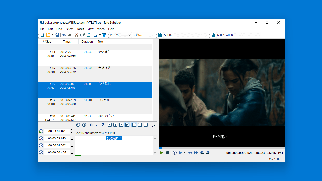
Task: Go to previous subtitle with left arrow
Action: (x=78, y=125)
